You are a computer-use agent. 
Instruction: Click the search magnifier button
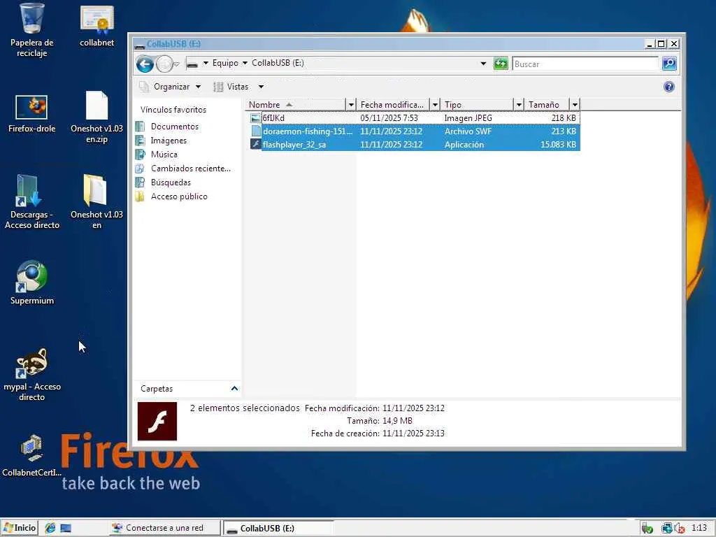point(669,64)
